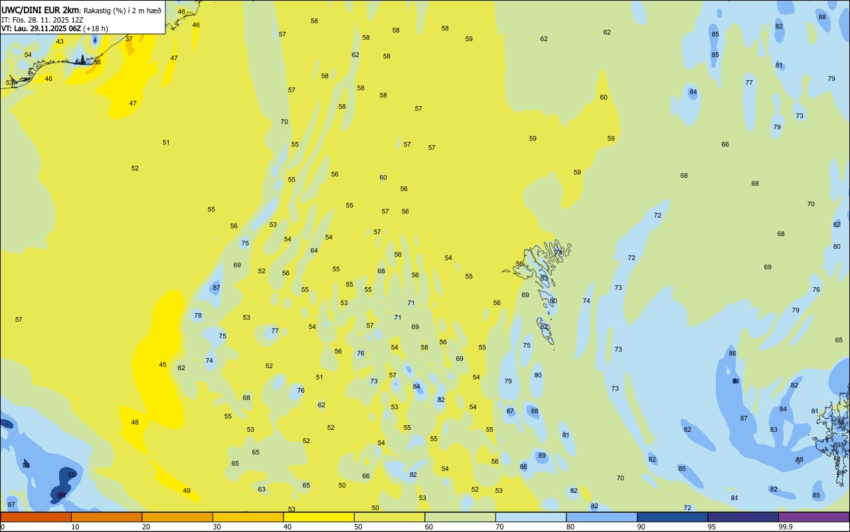Viewport: 850px width, 532px height.
Task: Click the 40–50 bright yellow legend swatch
Action: (319, 517)
